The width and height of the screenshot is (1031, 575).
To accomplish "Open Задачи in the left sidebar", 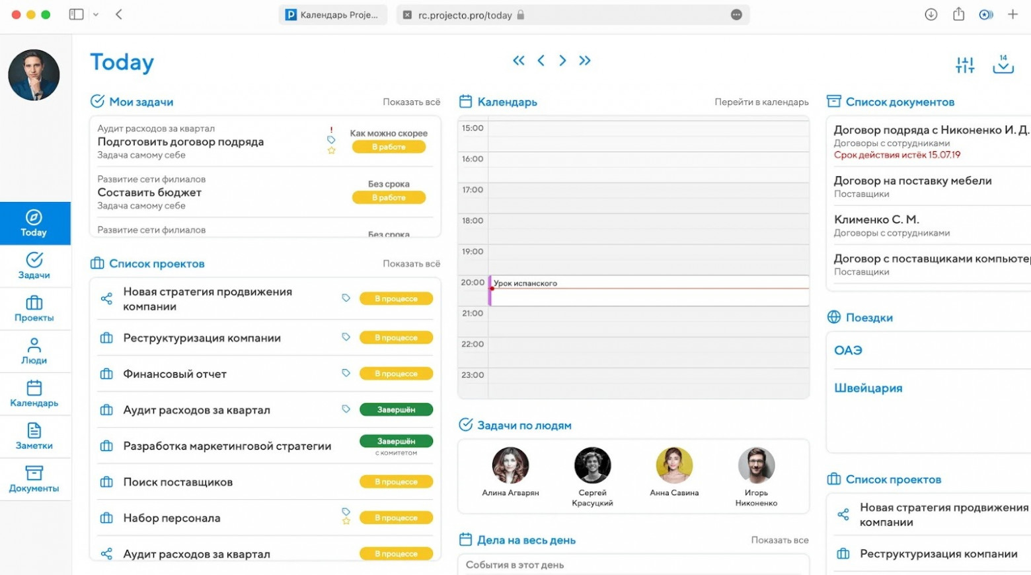I will pos(34,265).
